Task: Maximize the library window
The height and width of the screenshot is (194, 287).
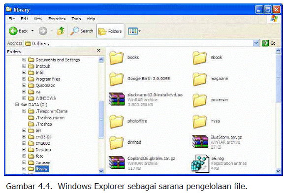Action: point(268,9)
